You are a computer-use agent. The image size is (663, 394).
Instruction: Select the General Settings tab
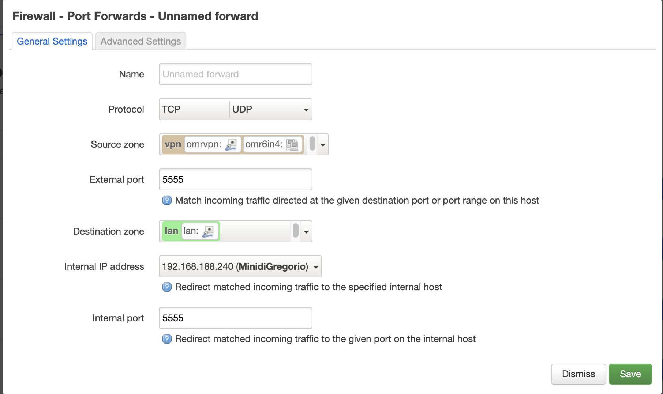tap(52, 41)
